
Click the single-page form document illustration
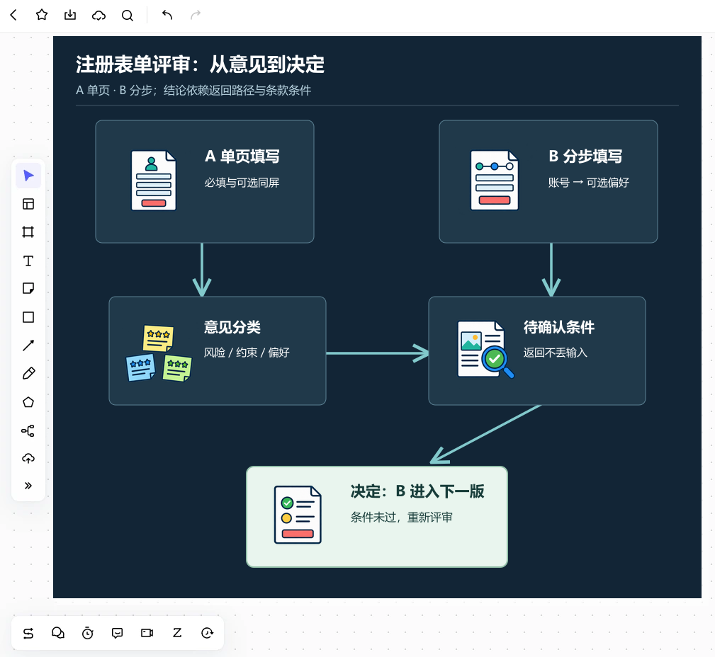(154, 181)
